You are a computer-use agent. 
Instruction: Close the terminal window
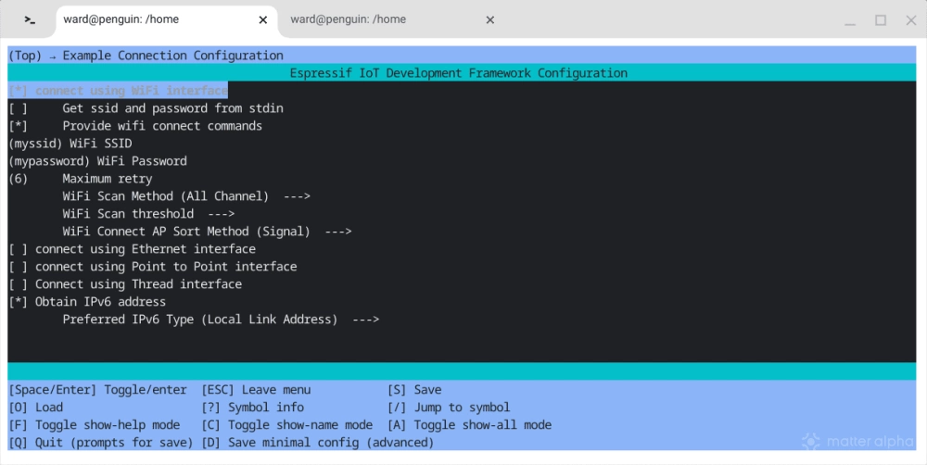click(x=907, y=19)
